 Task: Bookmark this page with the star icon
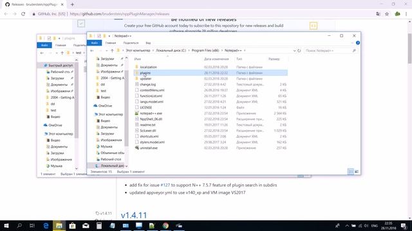tap(387, 14)
